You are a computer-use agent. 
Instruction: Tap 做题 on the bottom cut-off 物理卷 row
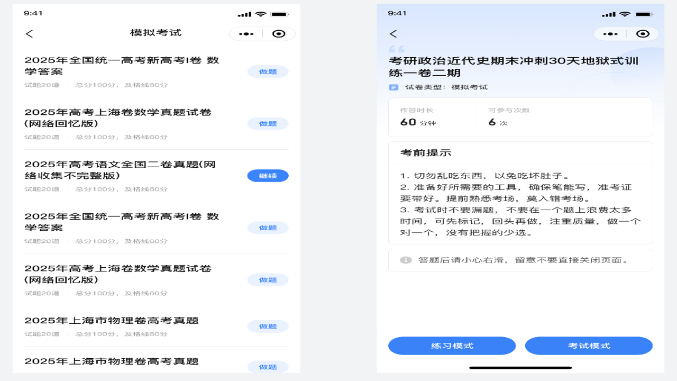pos(268,367)
